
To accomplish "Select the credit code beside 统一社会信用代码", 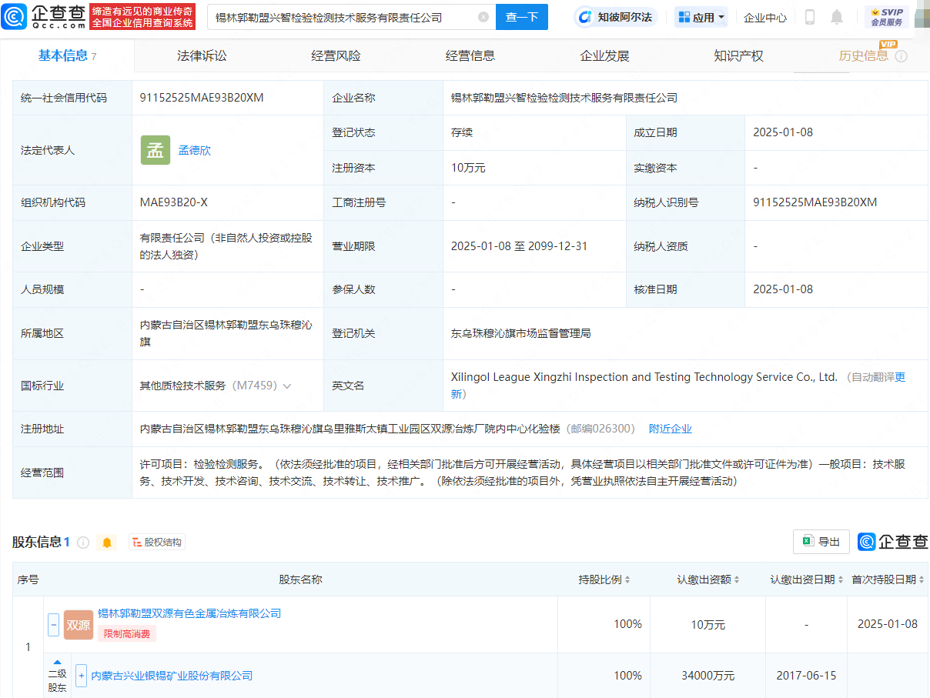I will 202,98.
